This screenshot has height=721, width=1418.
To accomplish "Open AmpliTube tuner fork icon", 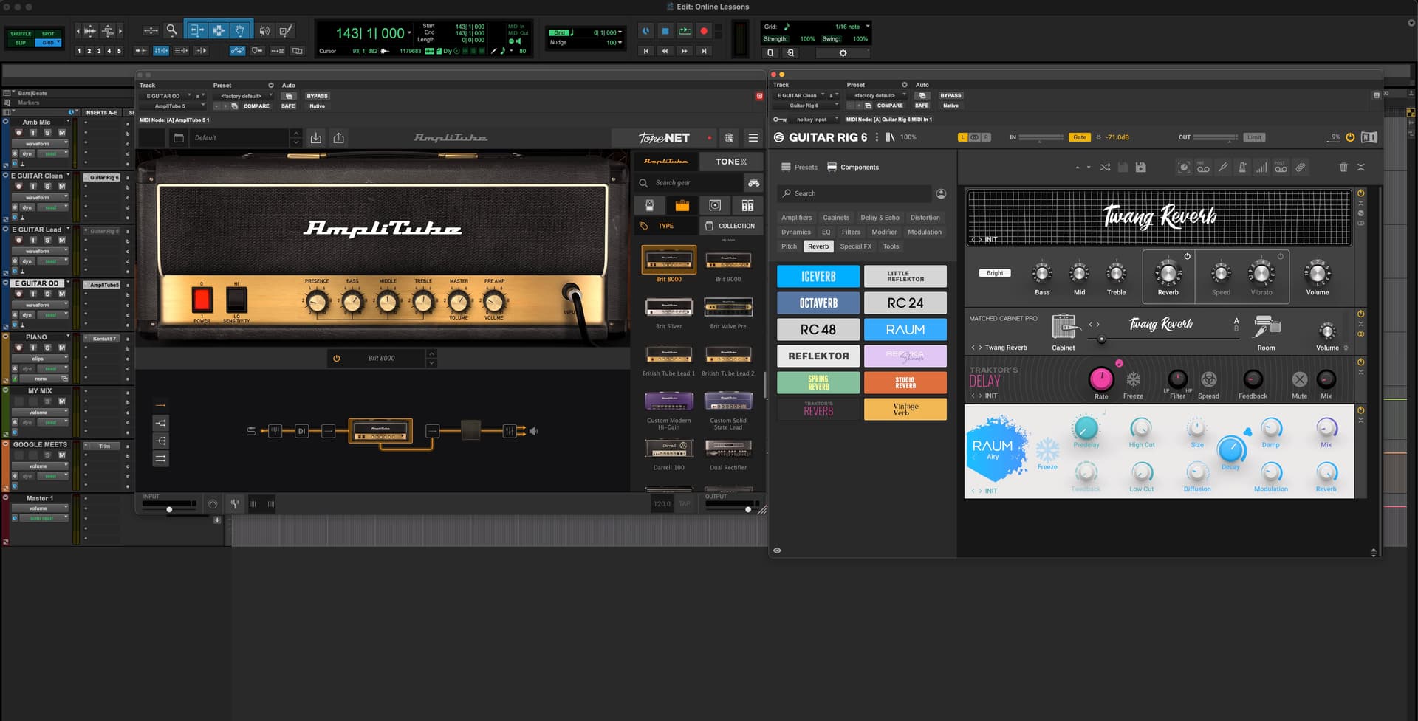I will tap(235, 503).
